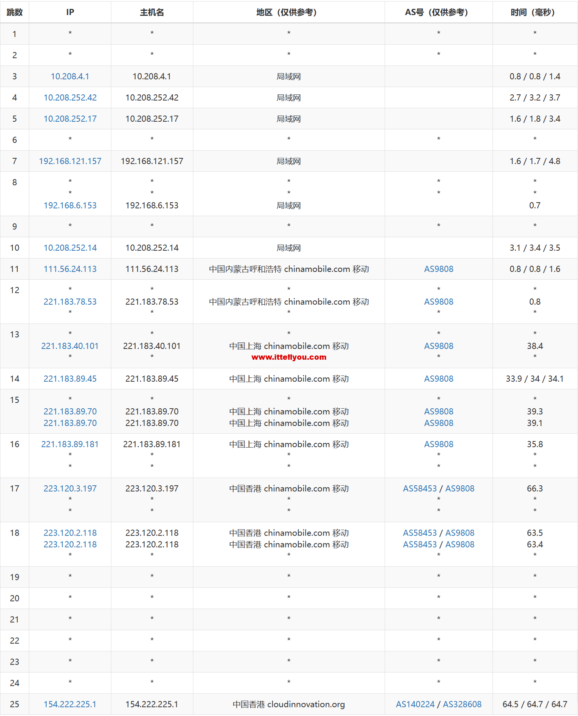Select 局域网 region in hop 10 row

click(x=289, y=248)
